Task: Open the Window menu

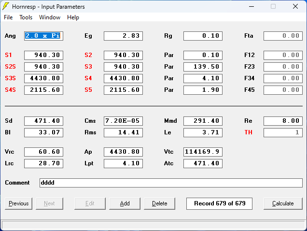Action: click(x=50, y=17)
